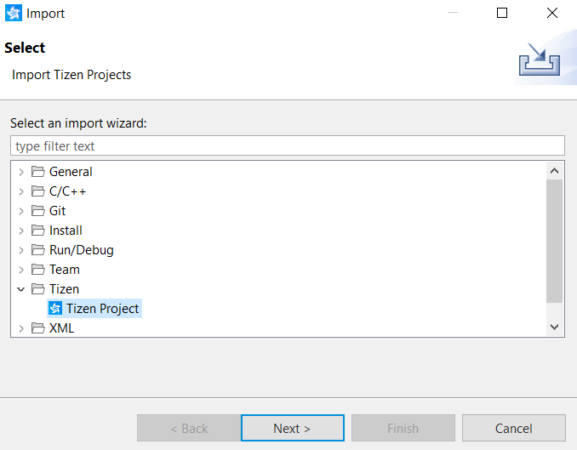Click the import wizard banner icon
Image resolution: width=577 pixels, height=450 pixels.
click(x=540, y=60)
